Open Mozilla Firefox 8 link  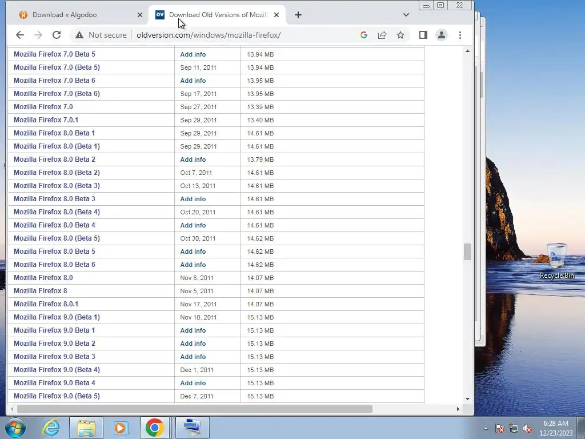[41, 291]
